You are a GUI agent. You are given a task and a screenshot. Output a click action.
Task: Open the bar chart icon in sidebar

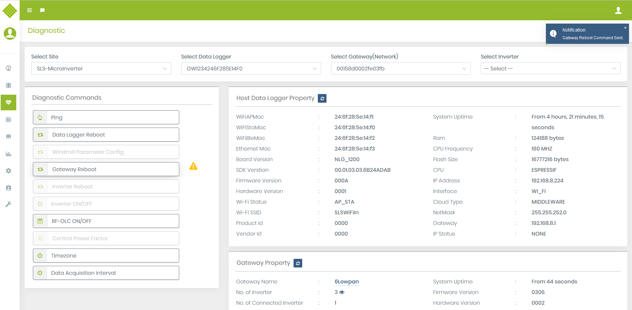click(9, 154)
